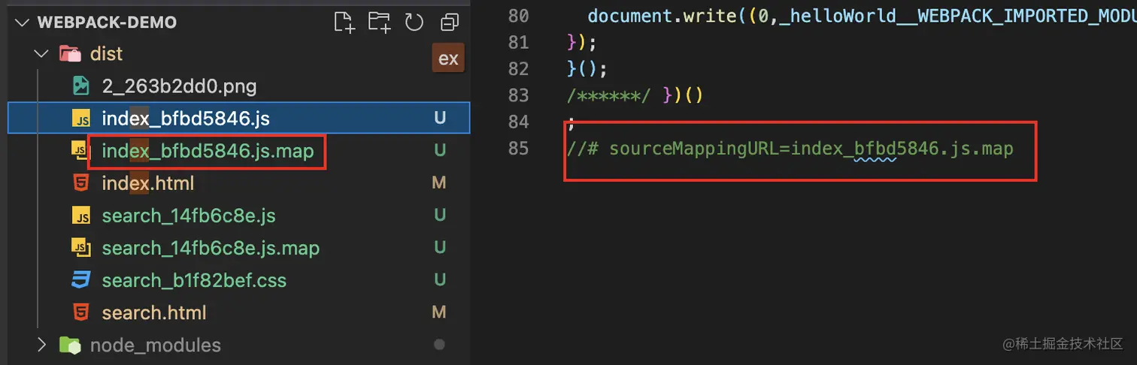Click the node_modules folder icon
The image size is (1137, 365).
(70, 345)
